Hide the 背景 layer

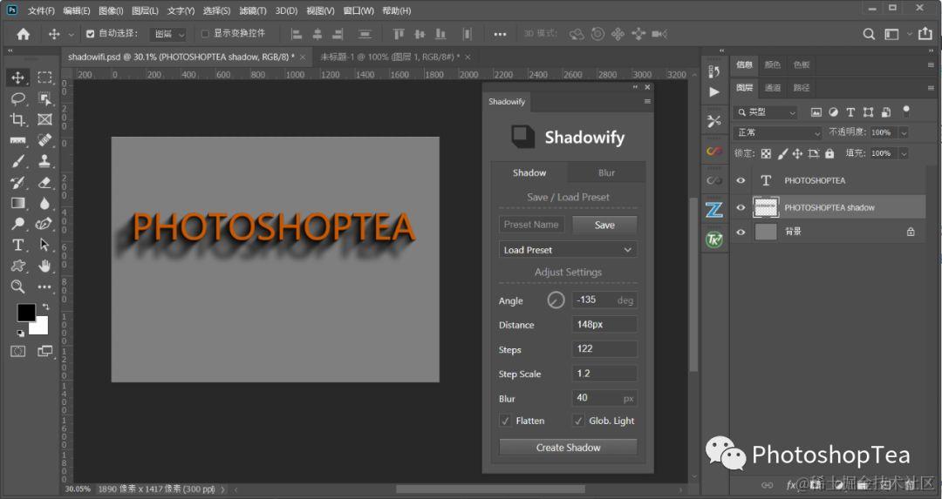coord(741,232)
